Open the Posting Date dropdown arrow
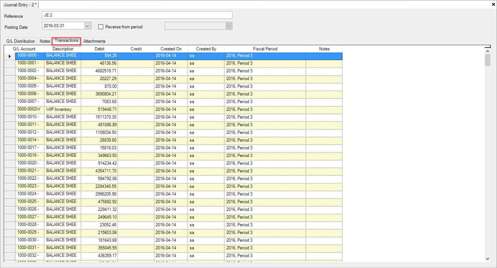The image size is (497, 268). 87,26
